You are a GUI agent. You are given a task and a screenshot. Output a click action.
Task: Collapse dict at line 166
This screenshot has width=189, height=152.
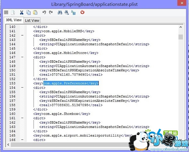pos(22,140)
